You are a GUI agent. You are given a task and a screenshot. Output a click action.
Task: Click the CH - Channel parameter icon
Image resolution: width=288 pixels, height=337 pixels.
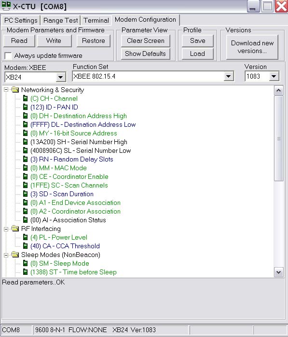point(26,98)
